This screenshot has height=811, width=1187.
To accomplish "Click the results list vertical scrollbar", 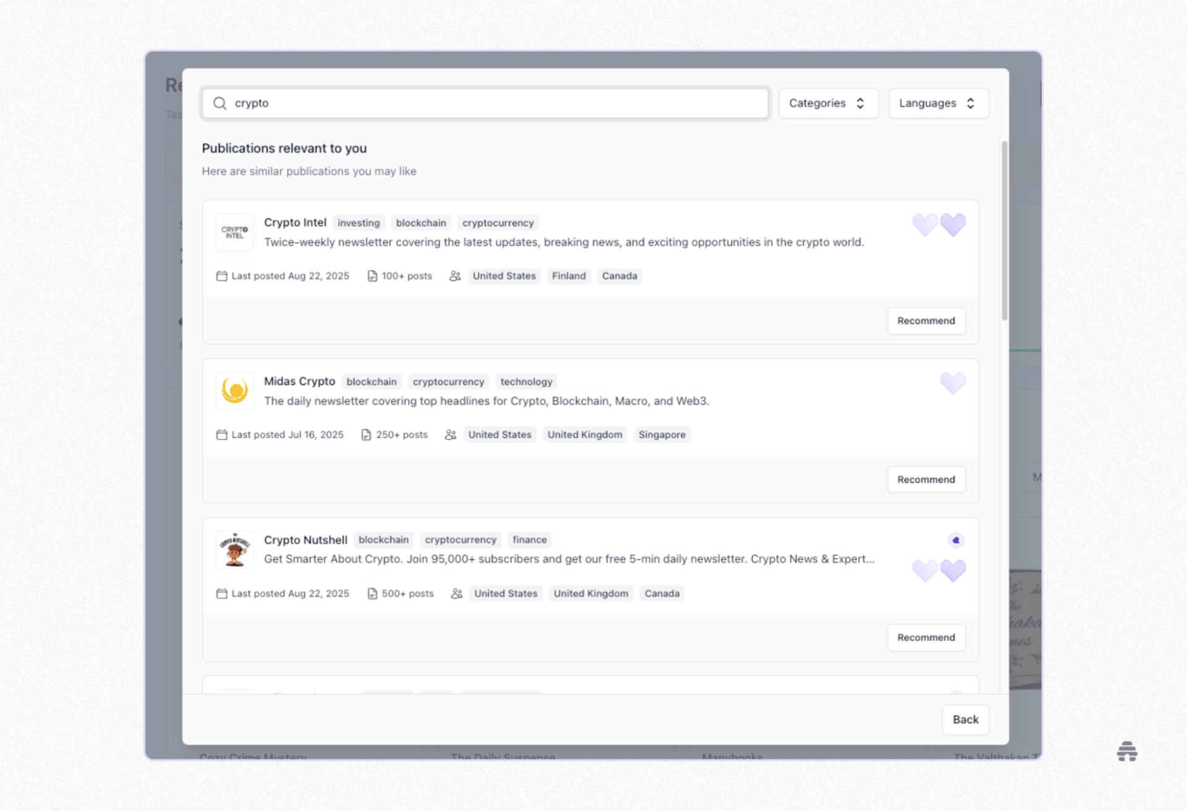I will [x=1004, y=230].
